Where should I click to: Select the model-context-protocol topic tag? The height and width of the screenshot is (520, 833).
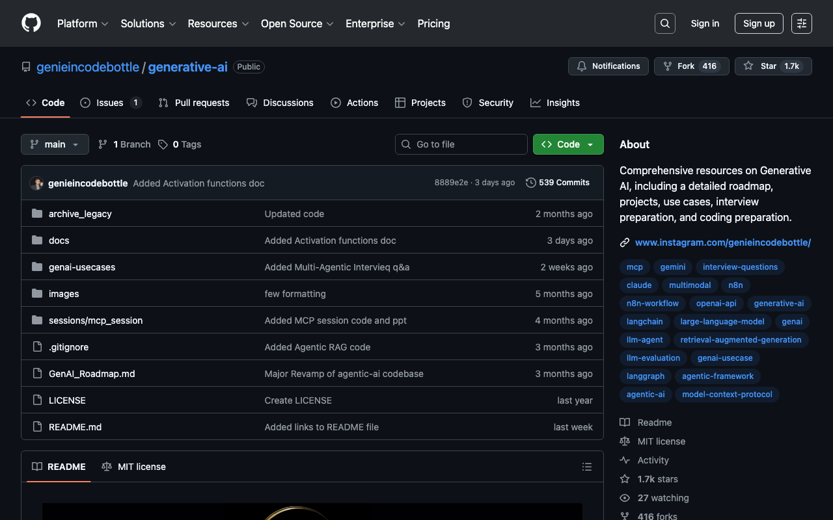tap(726, 395)
